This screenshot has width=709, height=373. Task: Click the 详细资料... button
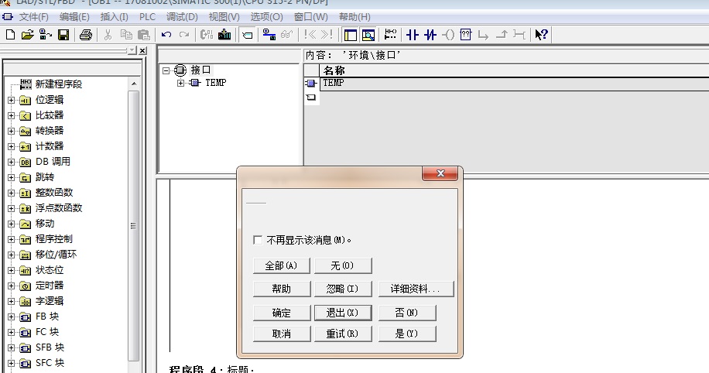pyautogui.click(x=416, y=289)
